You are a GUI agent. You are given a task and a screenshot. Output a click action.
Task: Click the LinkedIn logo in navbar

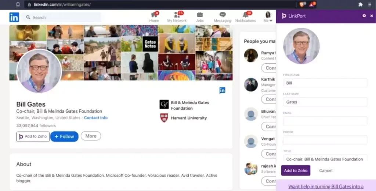click(14, 17)
